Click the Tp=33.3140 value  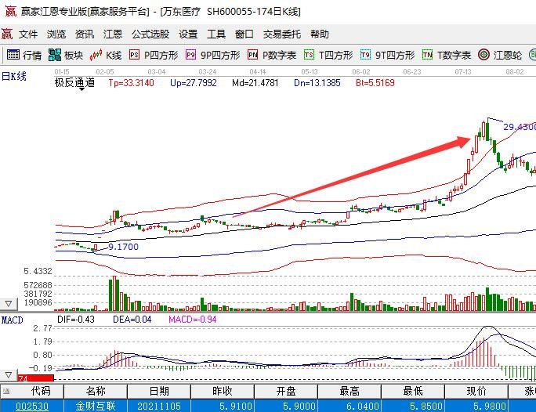(132, 83)
